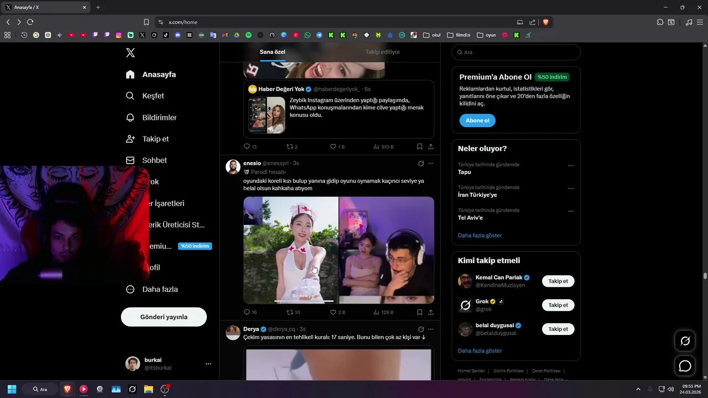Follow the Grok account

click(558, 305)
